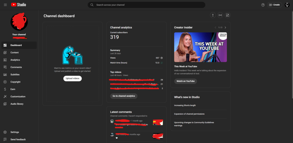Open the hamburger navigation menu
The width and height of the screenshot is (293, 143).
tap(5, 5)
